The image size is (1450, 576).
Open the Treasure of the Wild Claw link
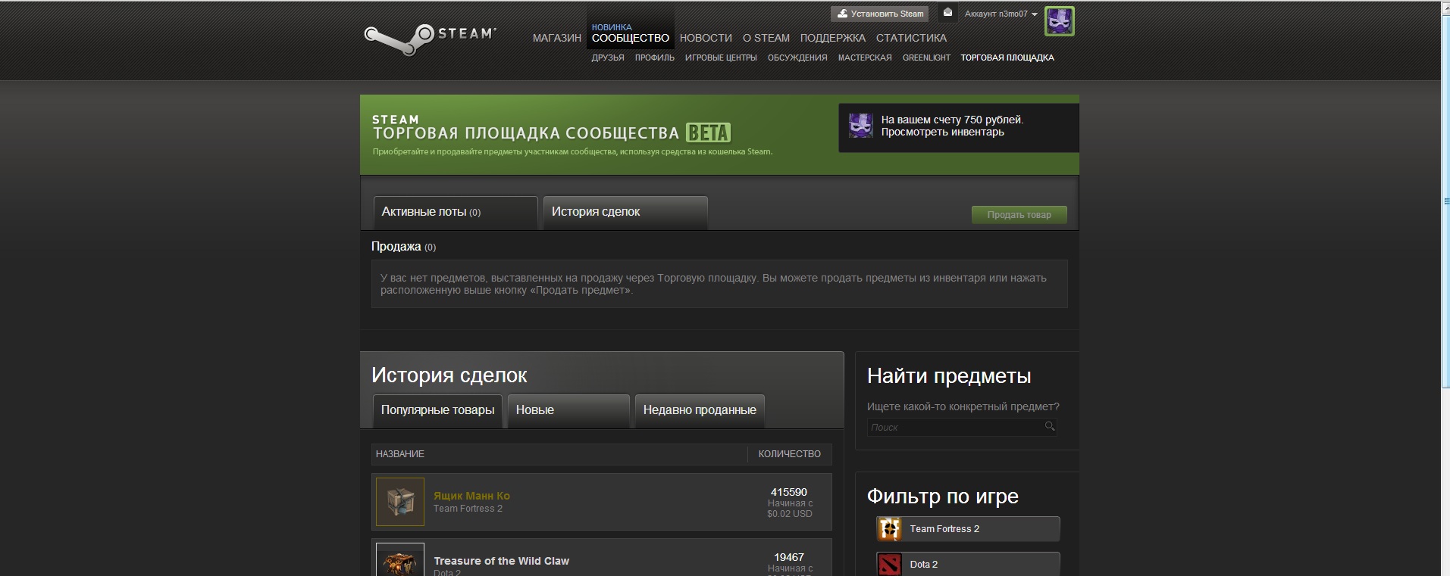(x=501, y=561)
